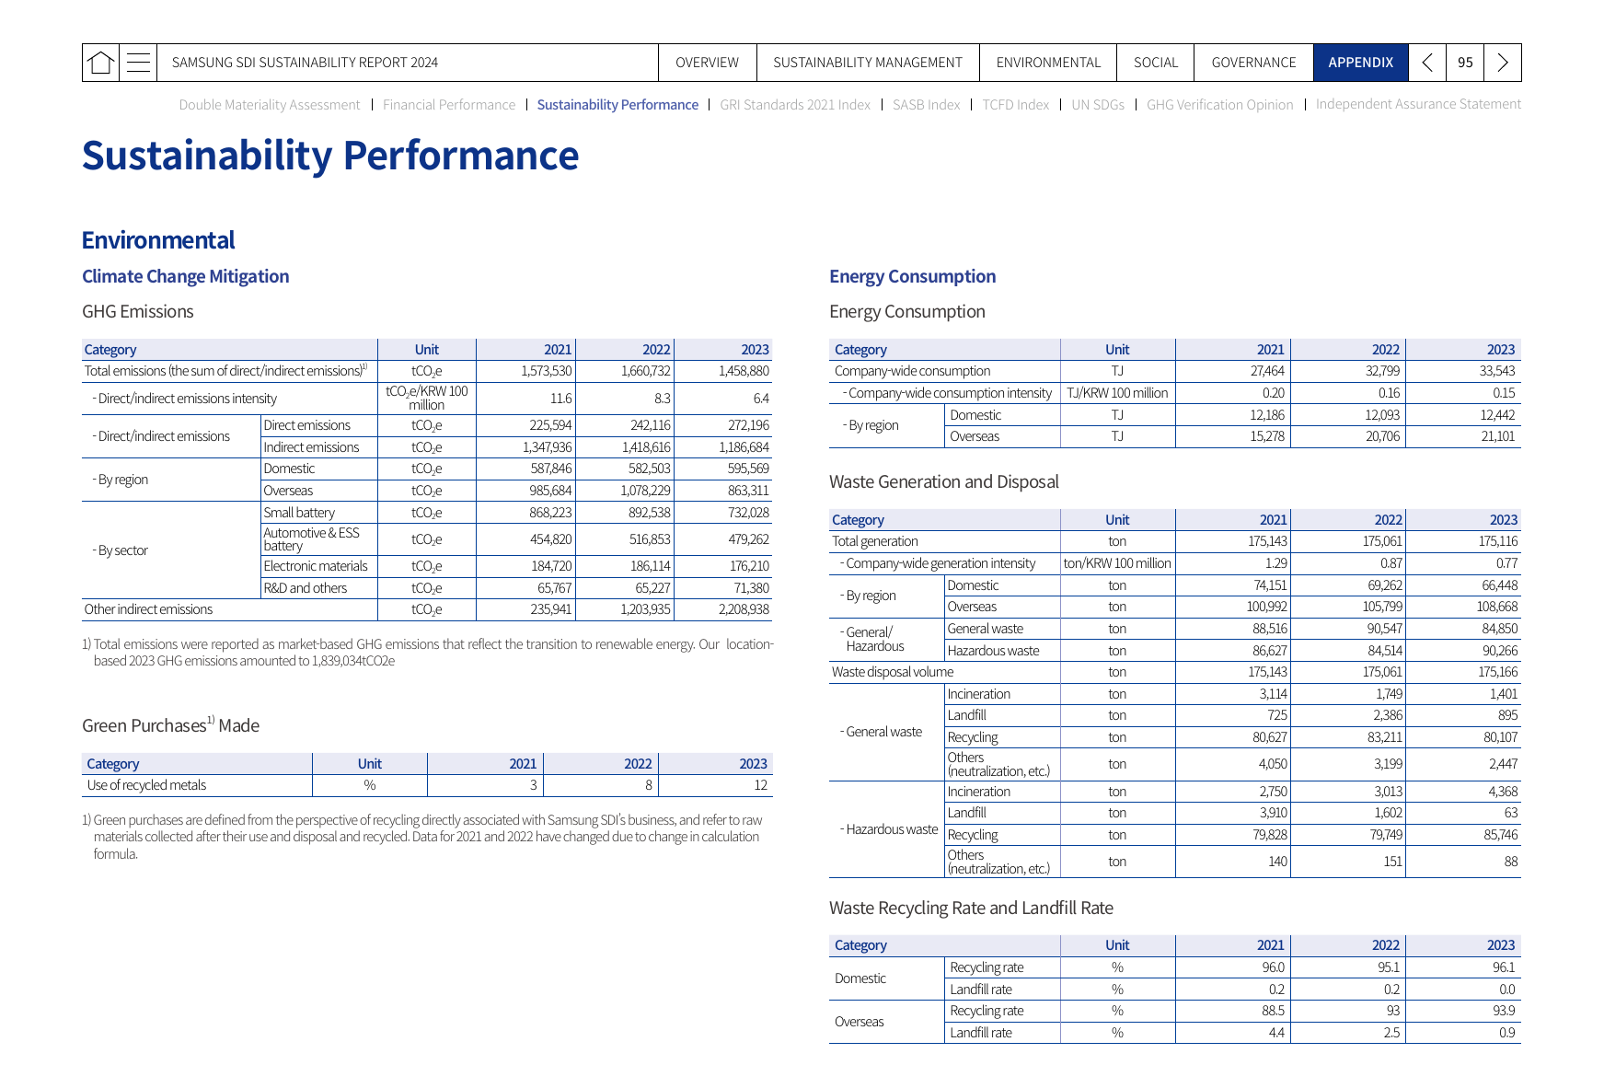Click the Climate Change Mitigation heading

point(185,276)
